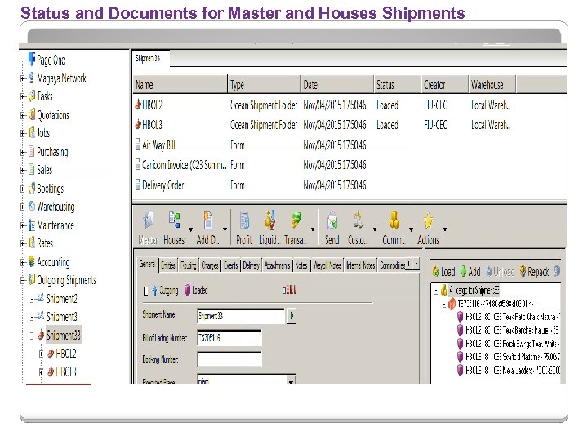Open Warehousing in the sidebar tree
Viewport: 588px width, 441px height.
[x=56, y=207]
